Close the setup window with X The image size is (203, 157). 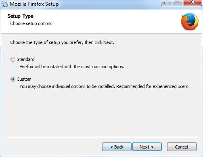pyautogui.click(x=193, y=2)
